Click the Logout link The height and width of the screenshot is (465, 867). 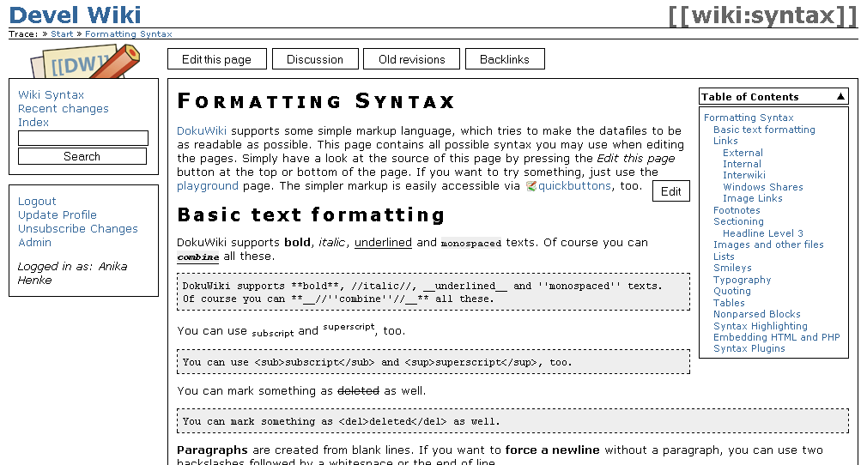point(37,202)
